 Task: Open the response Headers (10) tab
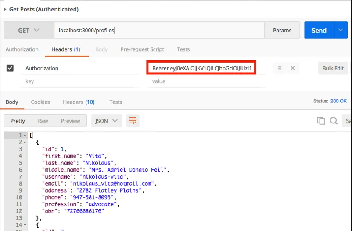pos(79,102)
